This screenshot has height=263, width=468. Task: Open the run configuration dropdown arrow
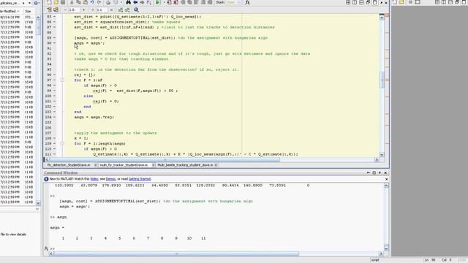[164, 2]
